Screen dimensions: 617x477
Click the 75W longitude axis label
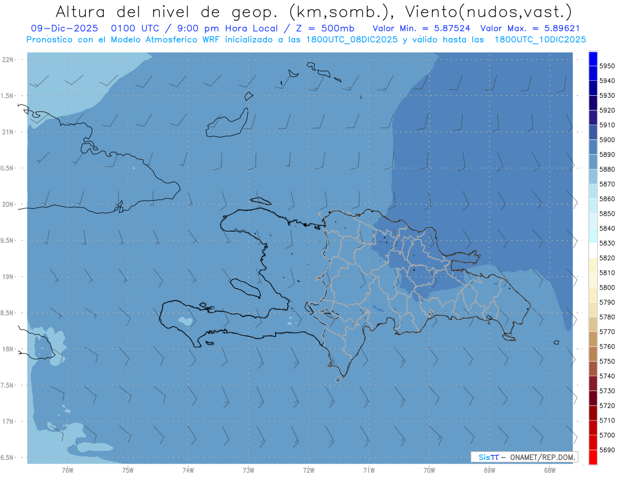pos(128,470)
